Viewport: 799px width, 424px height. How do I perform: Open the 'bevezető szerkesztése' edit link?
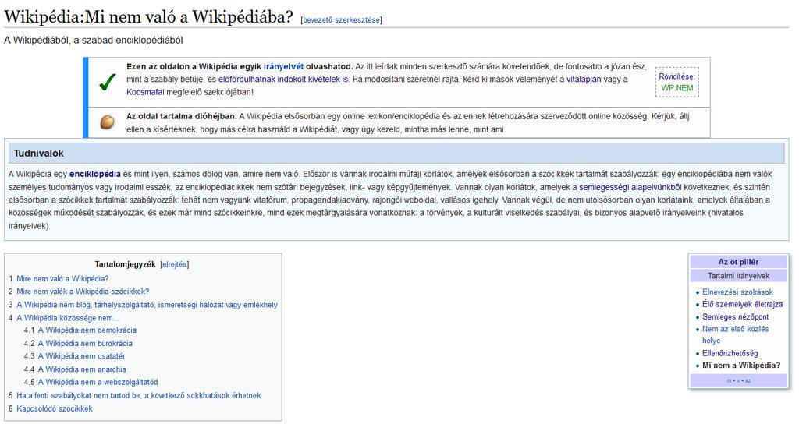(341, 19)
